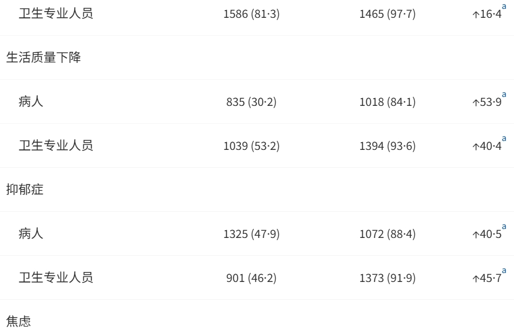Click the 1072 (88·4) cell
Screen dimensions: 514x331
pyautogui.click(x=387, y=234)
